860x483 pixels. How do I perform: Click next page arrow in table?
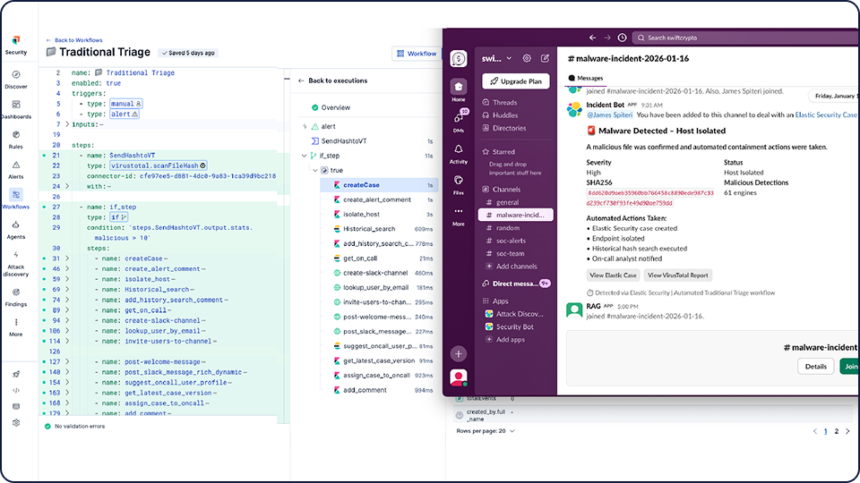[x=848, y=431]
